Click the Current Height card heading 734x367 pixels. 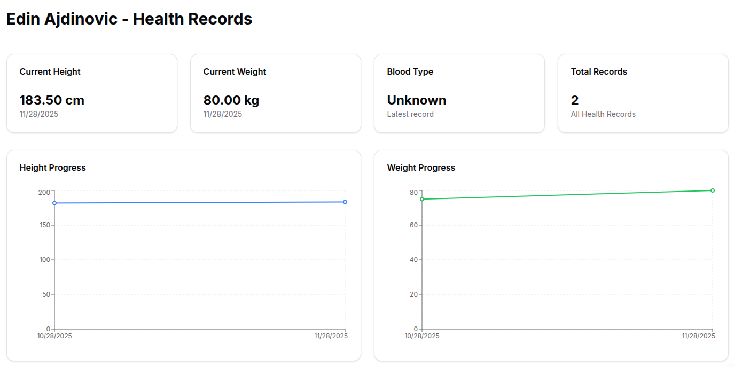(50, 71)
